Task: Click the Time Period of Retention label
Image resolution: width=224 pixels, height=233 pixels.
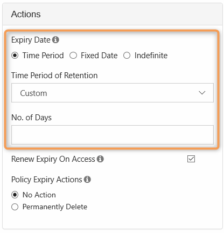Action: point(54,76)
